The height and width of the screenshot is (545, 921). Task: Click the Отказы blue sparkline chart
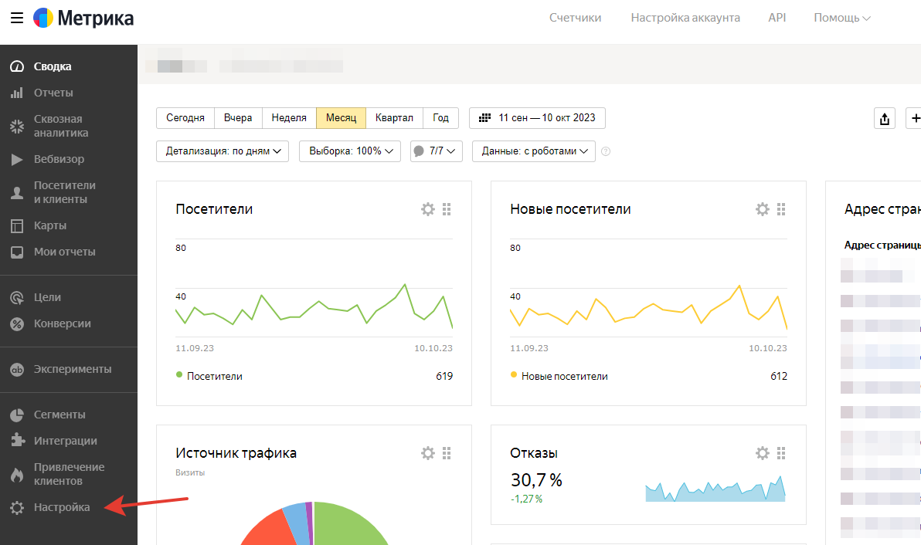715,489
